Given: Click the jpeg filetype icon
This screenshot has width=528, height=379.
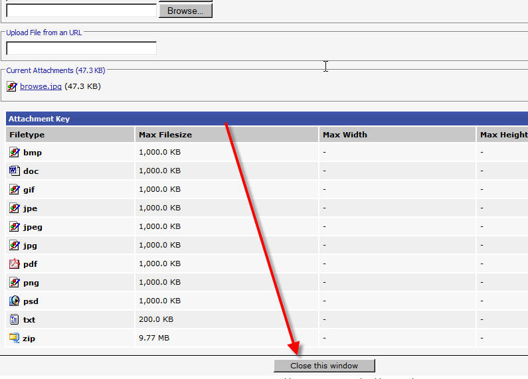Looking at the screenshot, I should (14, 227).
